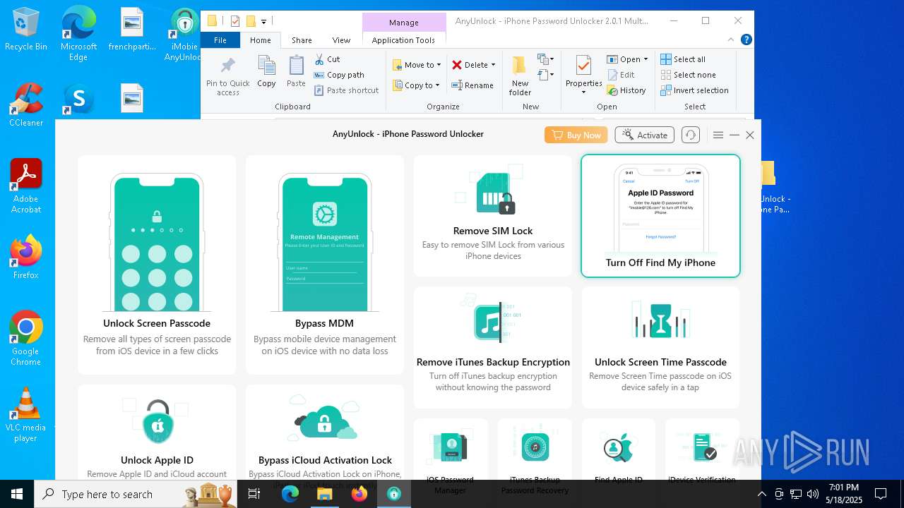904x508 pixels.
Task: Click the Activate button
Action: pyautogui.click(x=645, y=135)
